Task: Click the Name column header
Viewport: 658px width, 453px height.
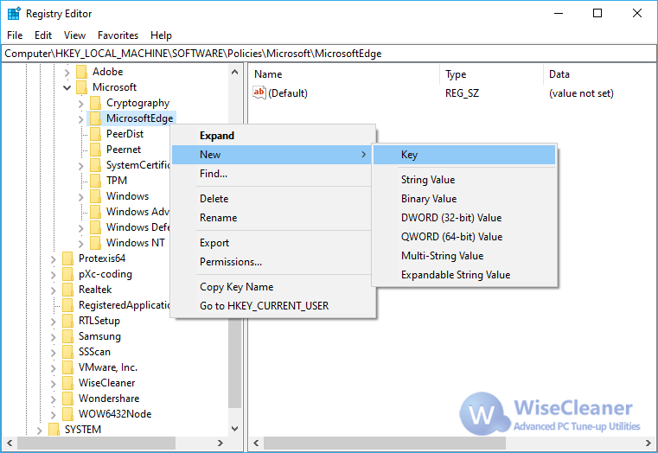Action: 345,74
